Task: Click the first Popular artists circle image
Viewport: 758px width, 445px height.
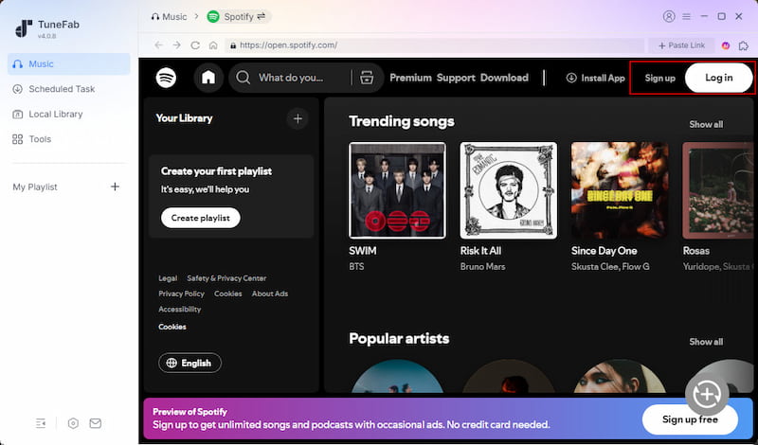Action: tap(397, 376)
